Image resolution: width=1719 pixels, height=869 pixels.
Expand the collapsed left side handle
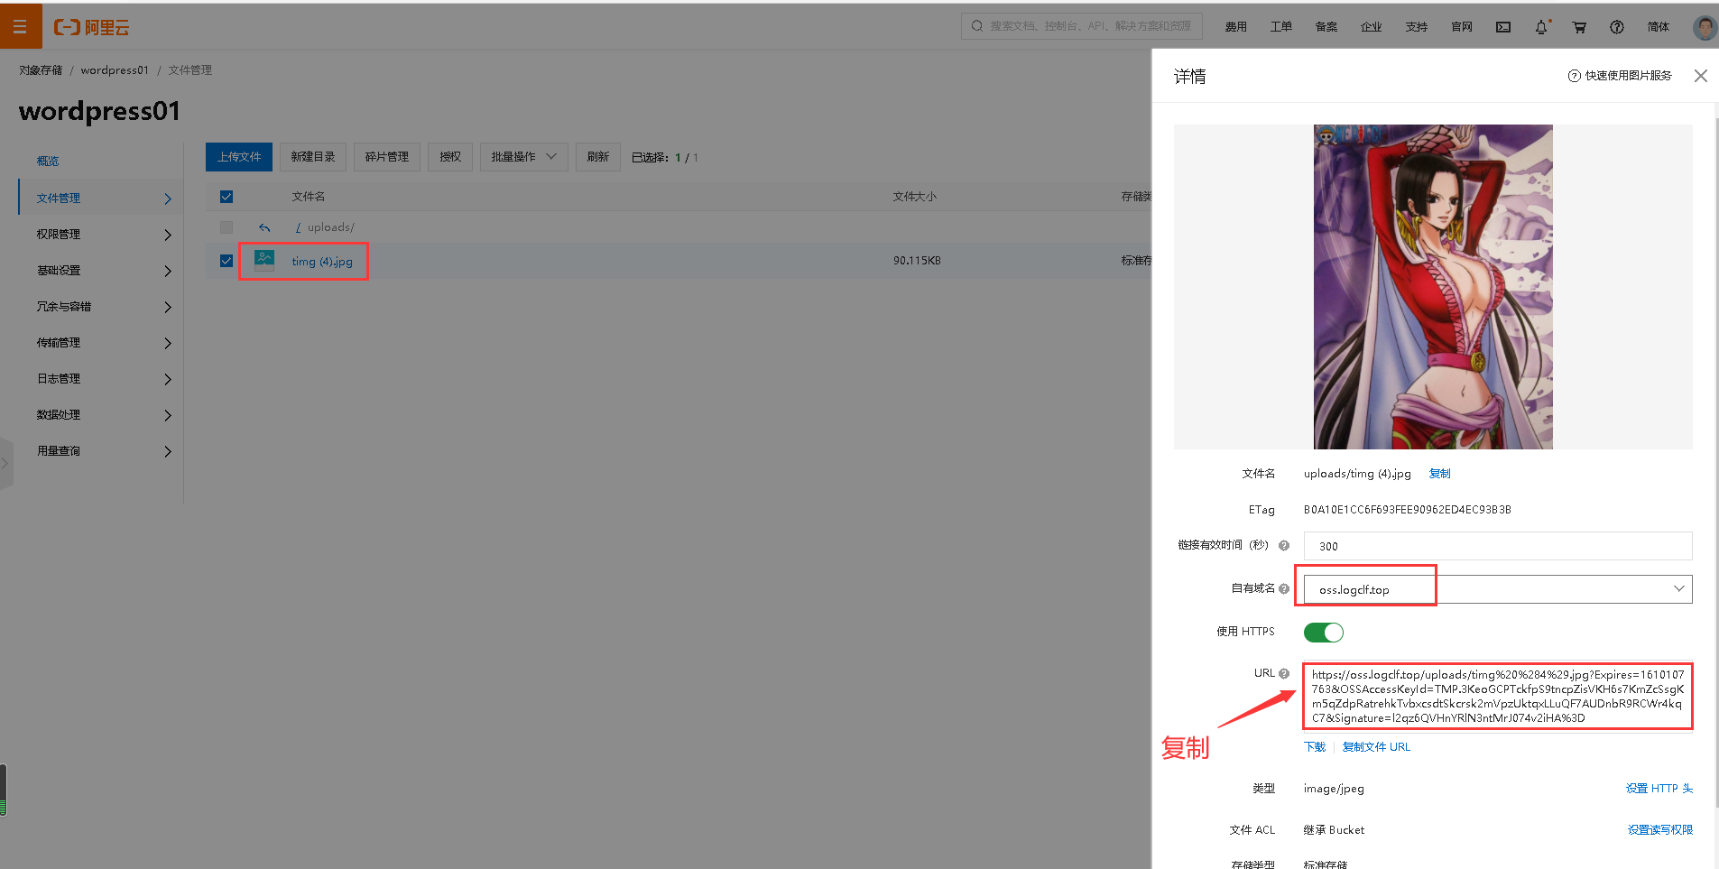(5, 464)
